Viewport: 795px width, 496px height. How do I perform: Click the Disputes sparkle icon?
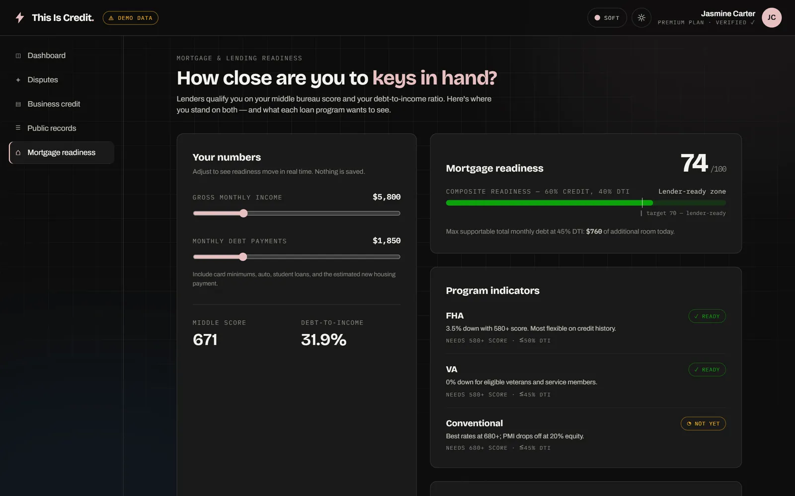click(x=18, y=80)
